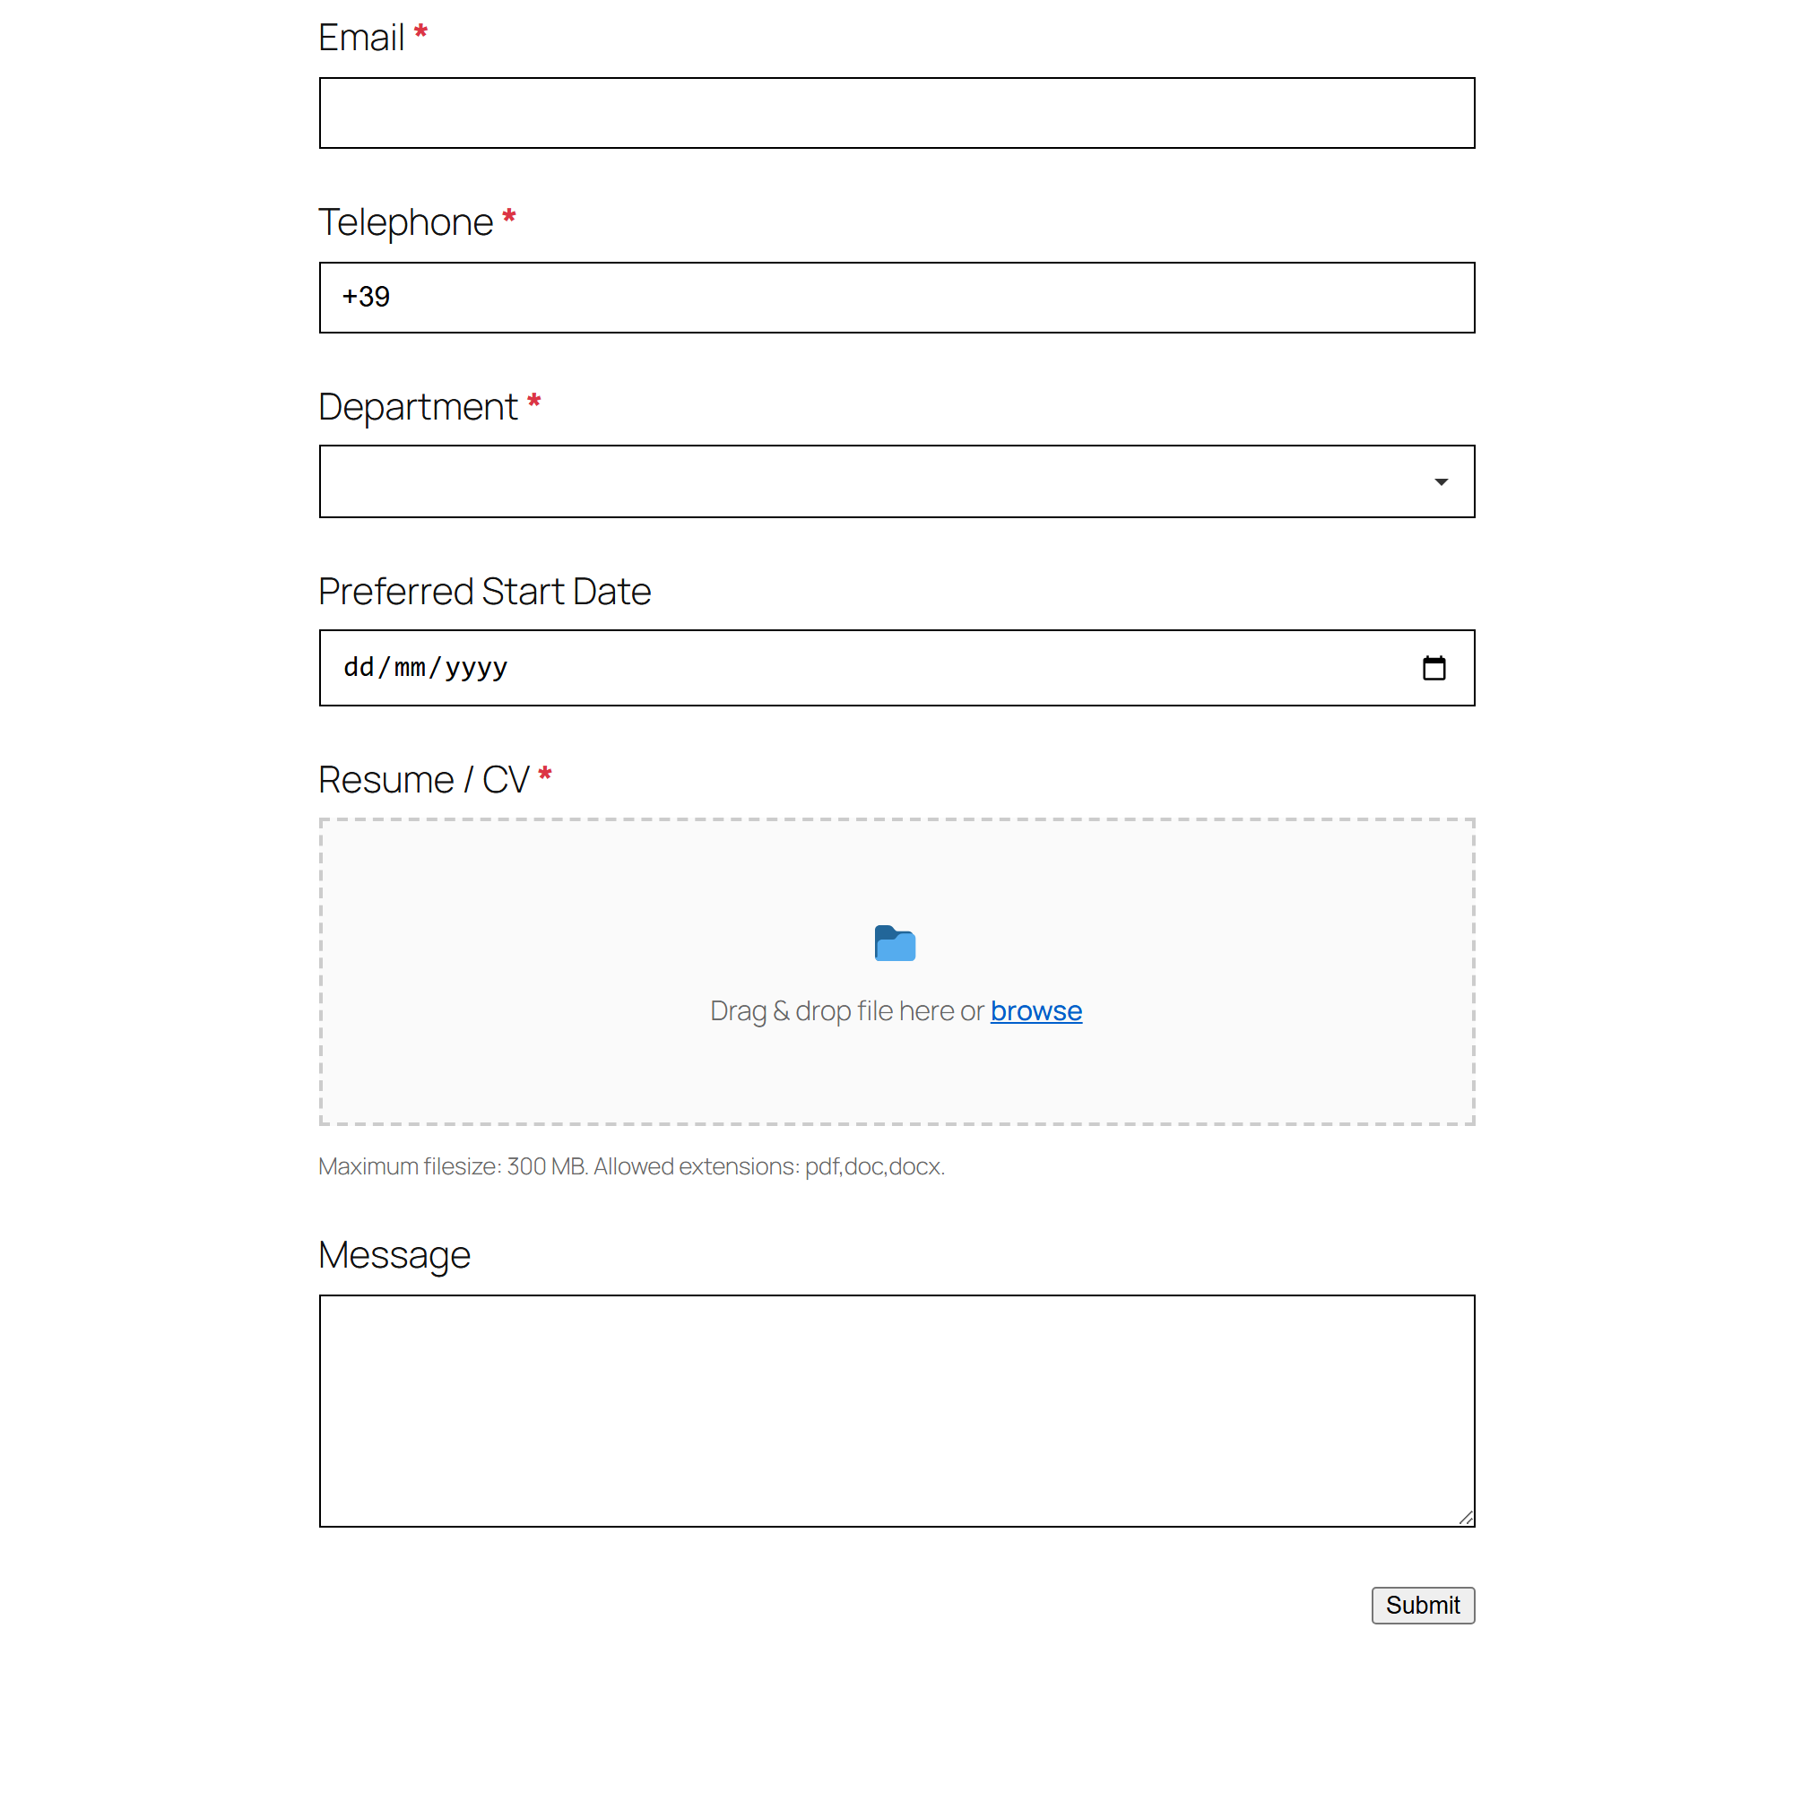
Task: Click the blue folder upload icon
Action: (x=895, y=944)
